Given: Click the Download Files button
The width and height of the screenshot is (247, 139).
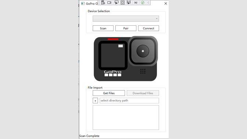Looking at the screenshot, I should click(x=143, y=93).
